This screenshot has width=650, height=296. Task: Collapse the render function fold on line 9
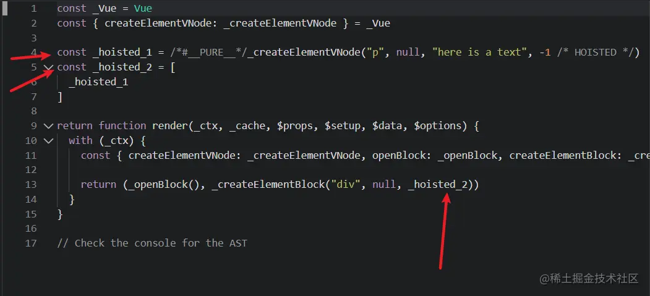click(x=48, y=126)
